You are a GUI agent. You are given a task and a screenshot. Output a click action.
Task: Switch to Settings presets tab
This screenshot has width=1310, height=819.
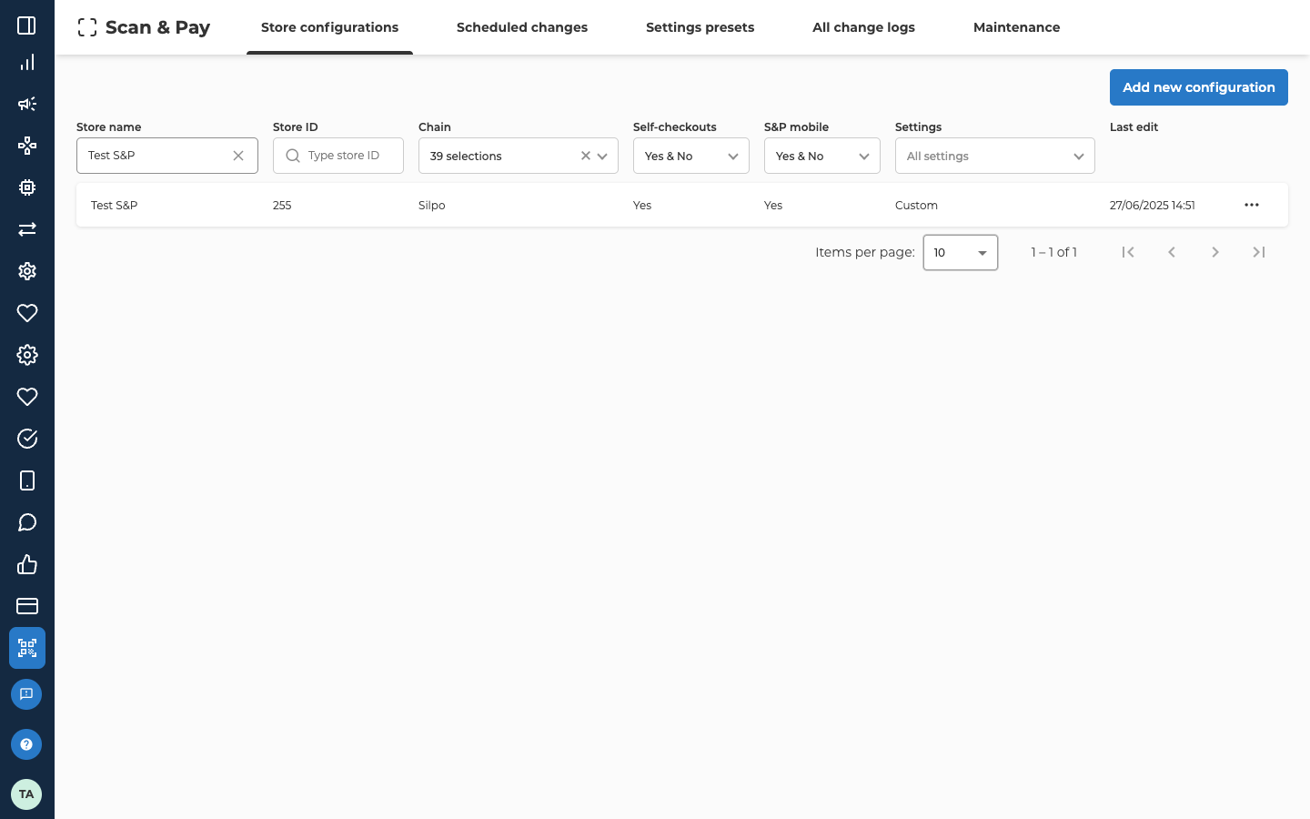click(700, 27)
